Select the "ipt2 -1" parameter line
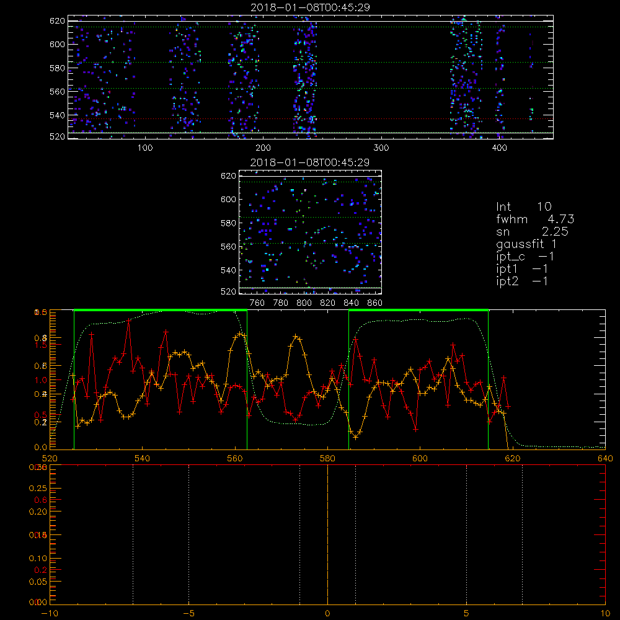Viewport: 620px width, 620px height. point(522,281)
